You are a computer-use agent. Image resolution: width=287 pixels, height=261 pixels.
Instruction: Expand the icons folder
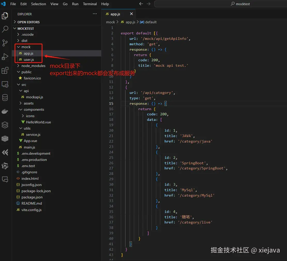click(x=57, y=116)
